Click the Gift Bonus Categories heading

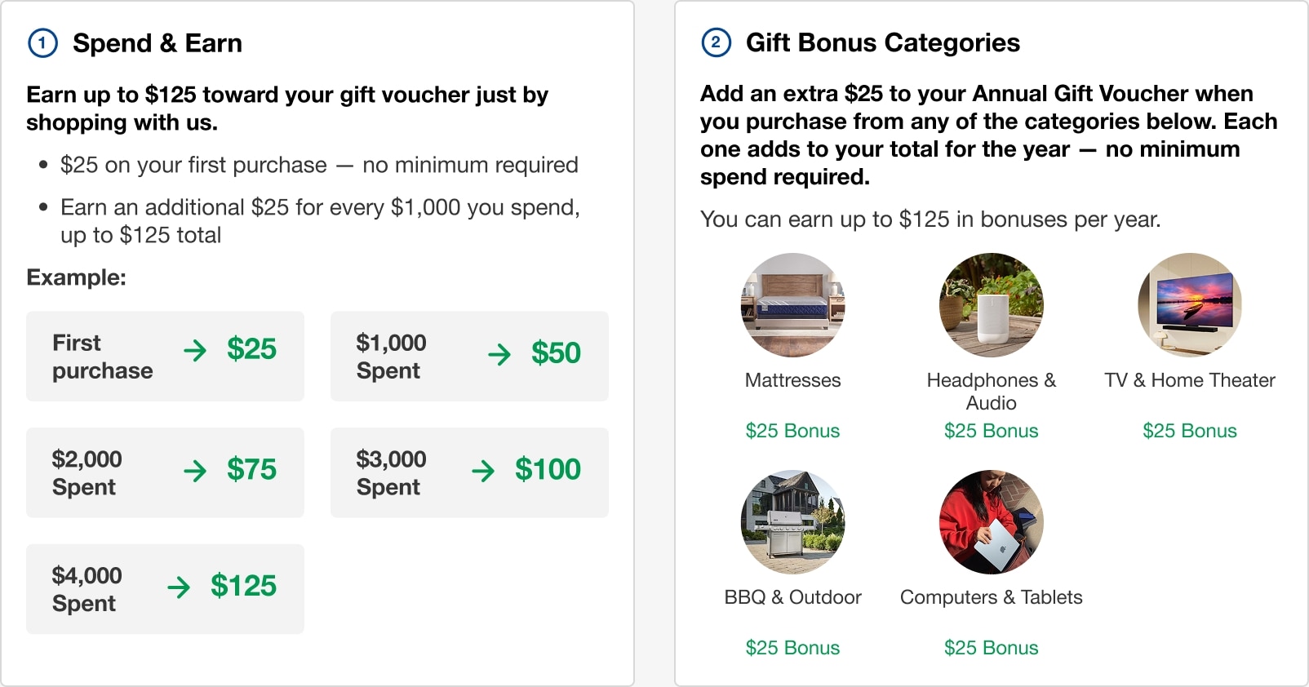[x=882, y=42]
